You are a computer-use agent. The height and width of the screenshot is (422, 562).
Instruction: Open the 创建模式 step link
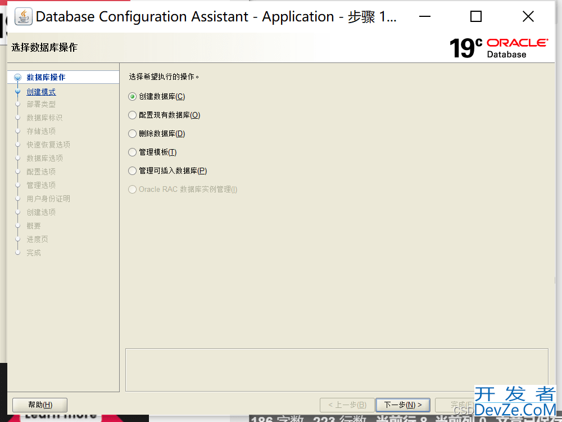click(41, 92)
